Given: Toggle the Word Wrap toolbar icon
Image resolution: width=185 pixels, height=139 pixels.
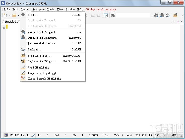Looking at the screenshot, I should coord(106,15).
